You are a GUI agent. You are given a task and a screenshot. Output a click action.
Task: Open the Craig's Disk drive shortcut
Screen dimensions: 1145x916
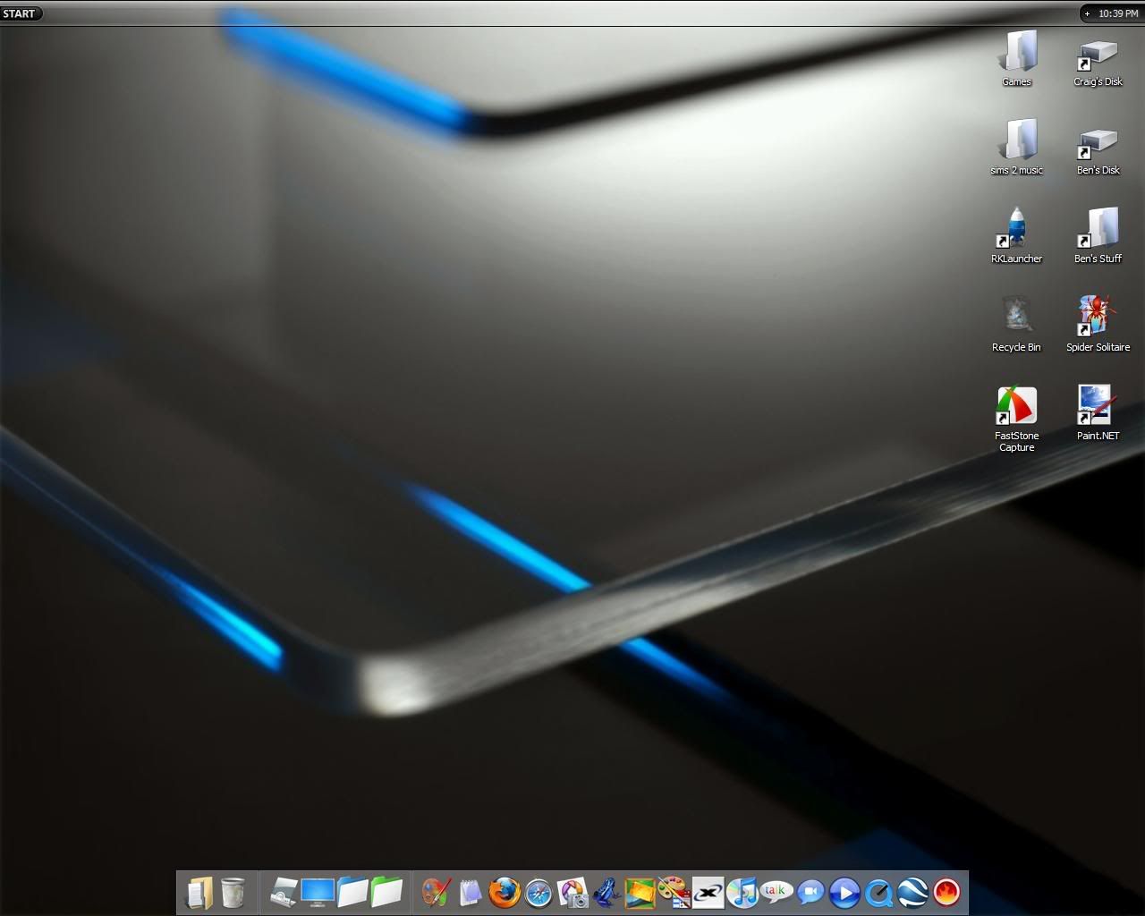click(x=1098, y=61)
